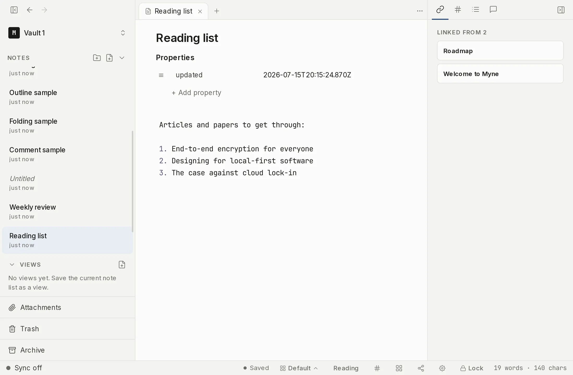Click the updated property type icon

161,75
